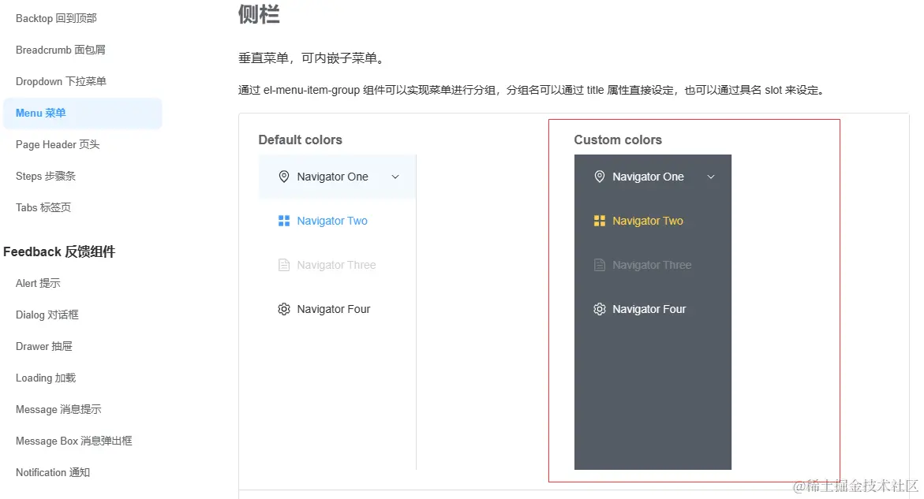Click document icon beside Default Navigator Three

coord(283,265)
